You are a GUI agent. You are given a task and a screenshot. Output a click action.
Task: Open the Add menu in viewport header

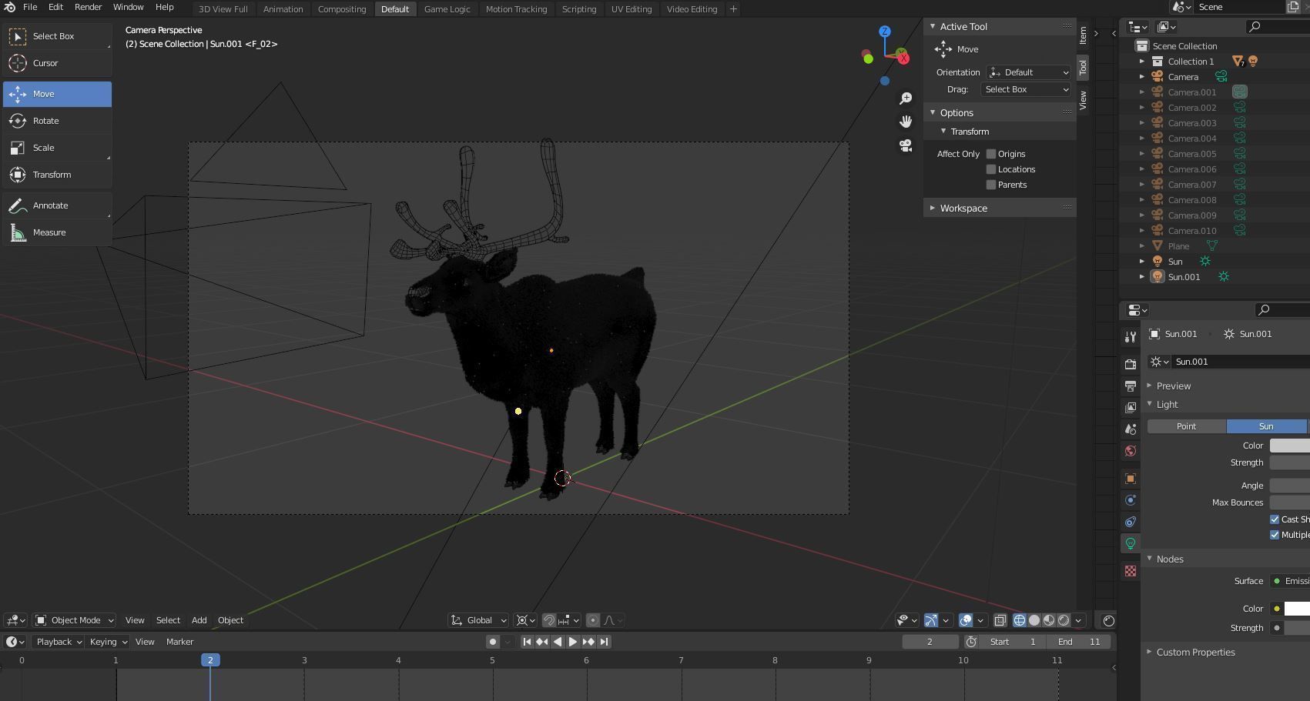[x=199, y=620]
